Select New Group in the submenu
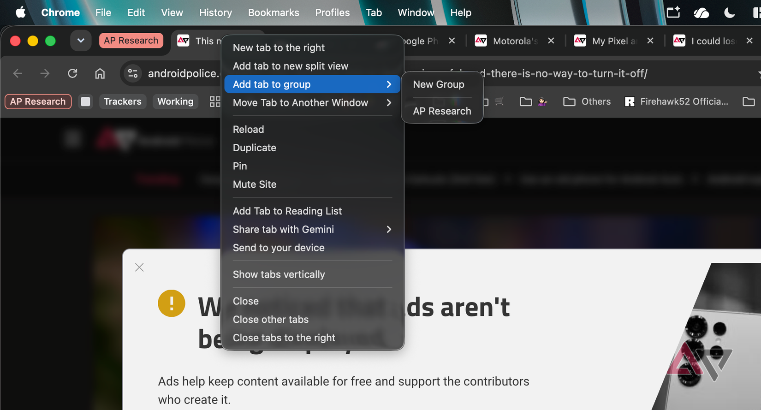 442,84
